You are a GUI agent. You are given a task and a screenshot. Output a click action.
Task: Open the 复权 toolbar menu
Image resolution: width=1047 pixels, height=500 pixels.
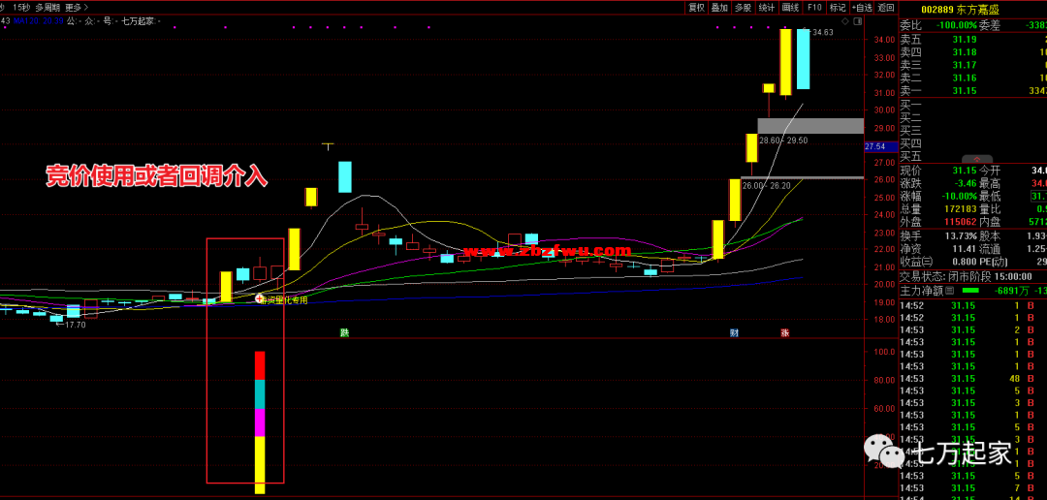696,8
